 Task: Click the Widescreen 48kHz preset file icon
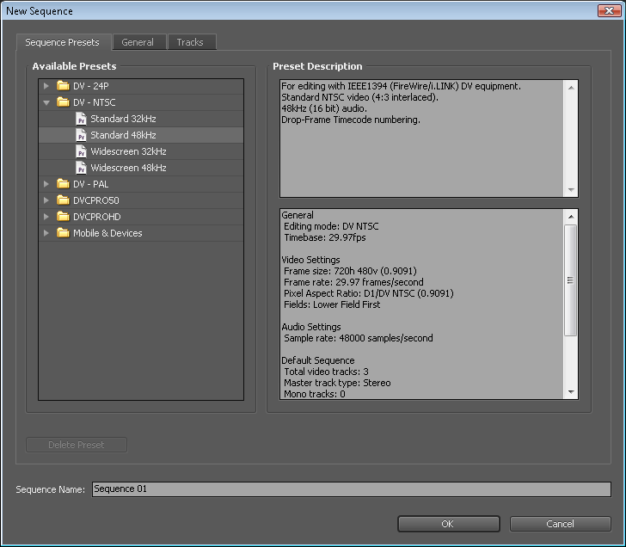[x=81, y=168]
